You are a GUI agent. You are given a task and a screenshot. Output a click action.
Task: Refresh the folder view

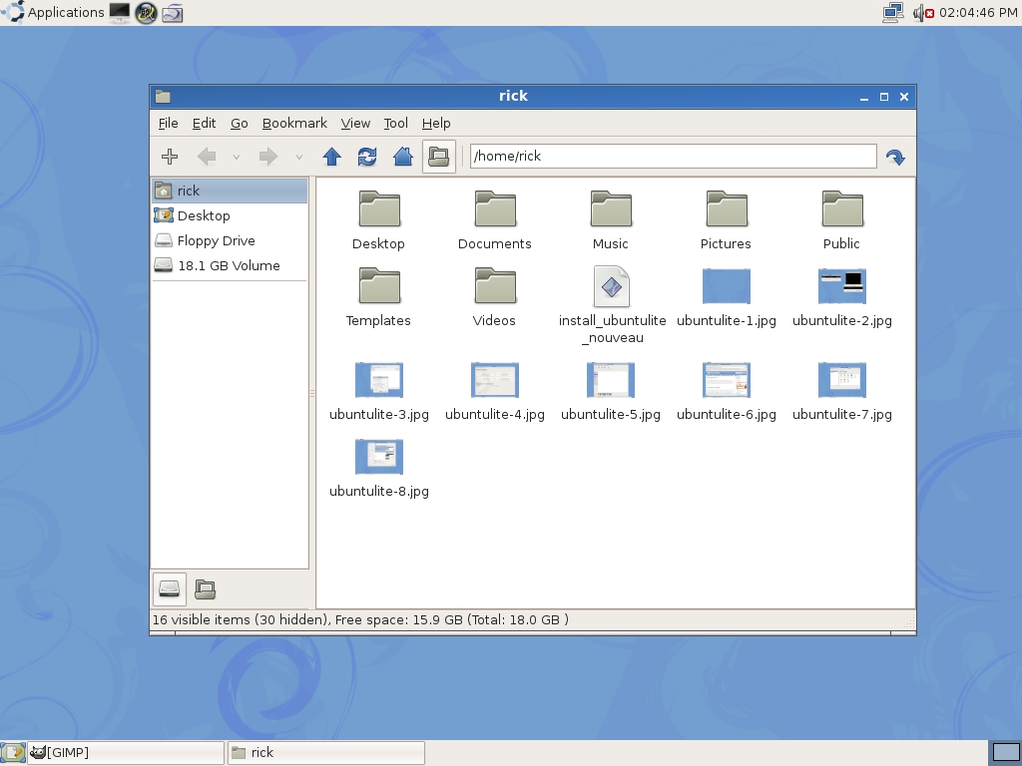click(367, 157)
